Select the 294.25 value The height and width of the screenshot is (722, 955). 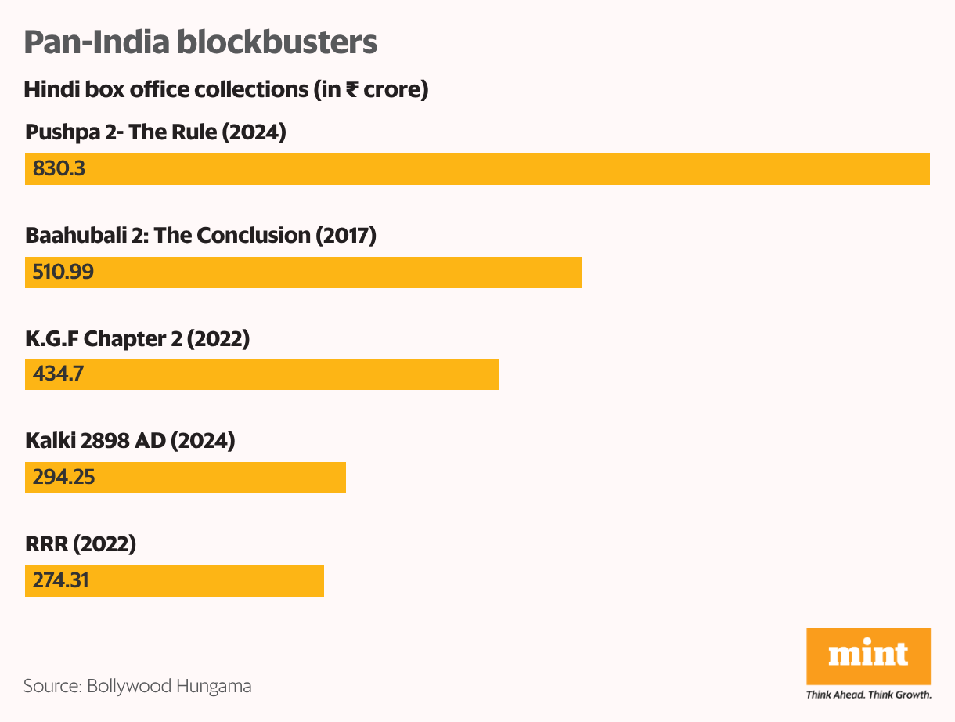coord(64,478)
